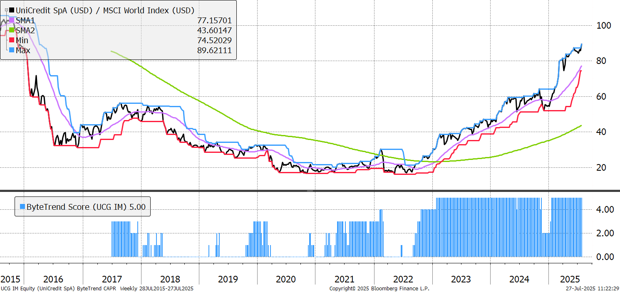This screenshot has height=292, width=620.
Task: Select the UniCredit SpA / MSCI World Index legend title
Action: (x=105, y=10)
